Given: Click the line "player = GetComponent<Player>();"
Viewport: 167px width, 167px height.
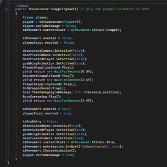Looking at the screenshot, I should coord(52,22).
